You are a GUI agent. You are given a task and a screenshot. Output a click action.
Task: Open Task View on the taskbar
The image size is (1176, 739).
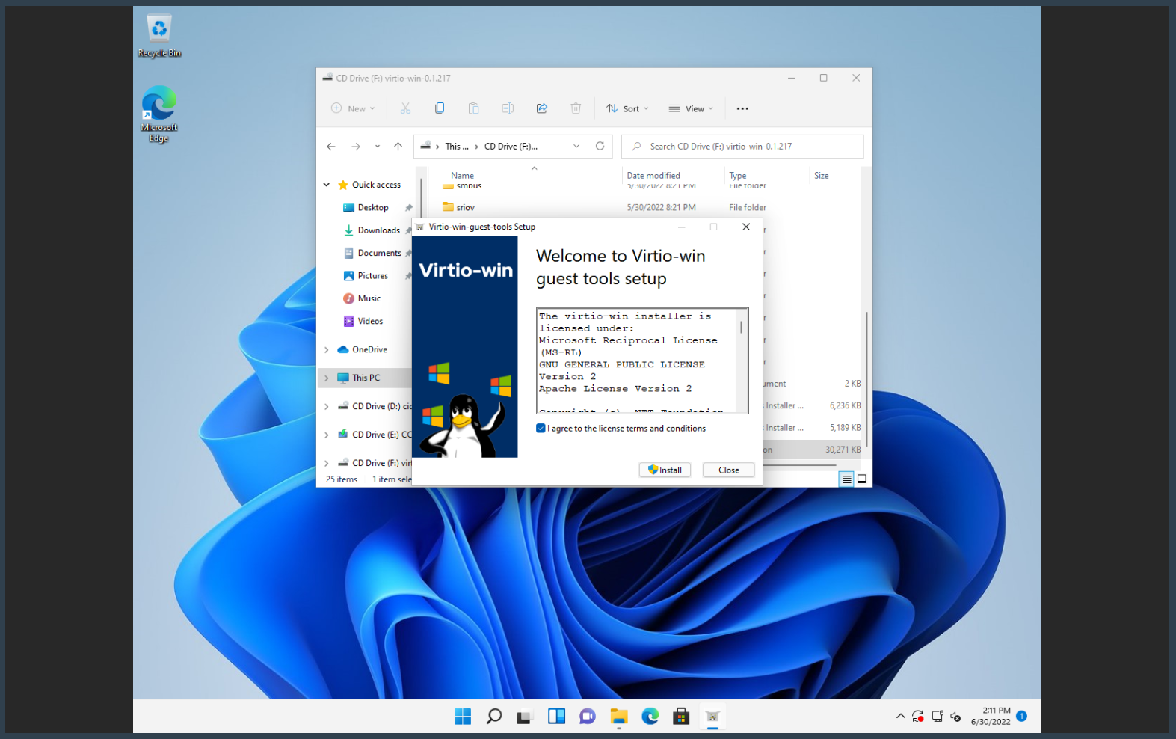pyautogui.click(x=524, y=717)
